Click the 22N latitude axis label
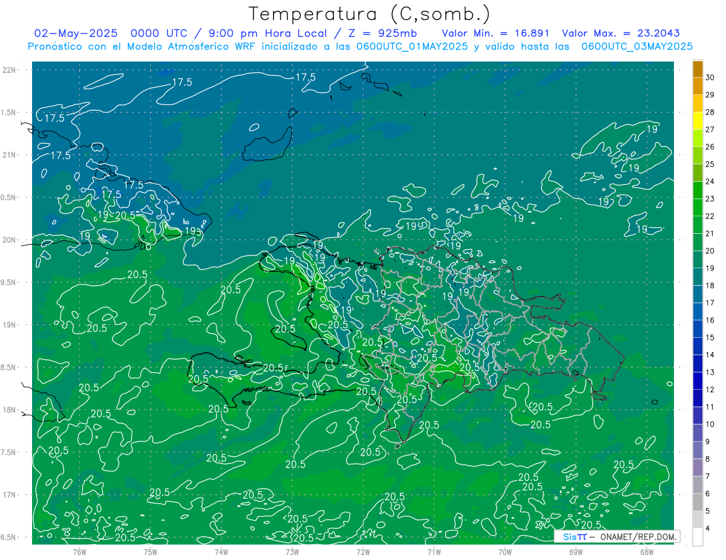This screenshot has width=726, height=560. click(8, 69)
